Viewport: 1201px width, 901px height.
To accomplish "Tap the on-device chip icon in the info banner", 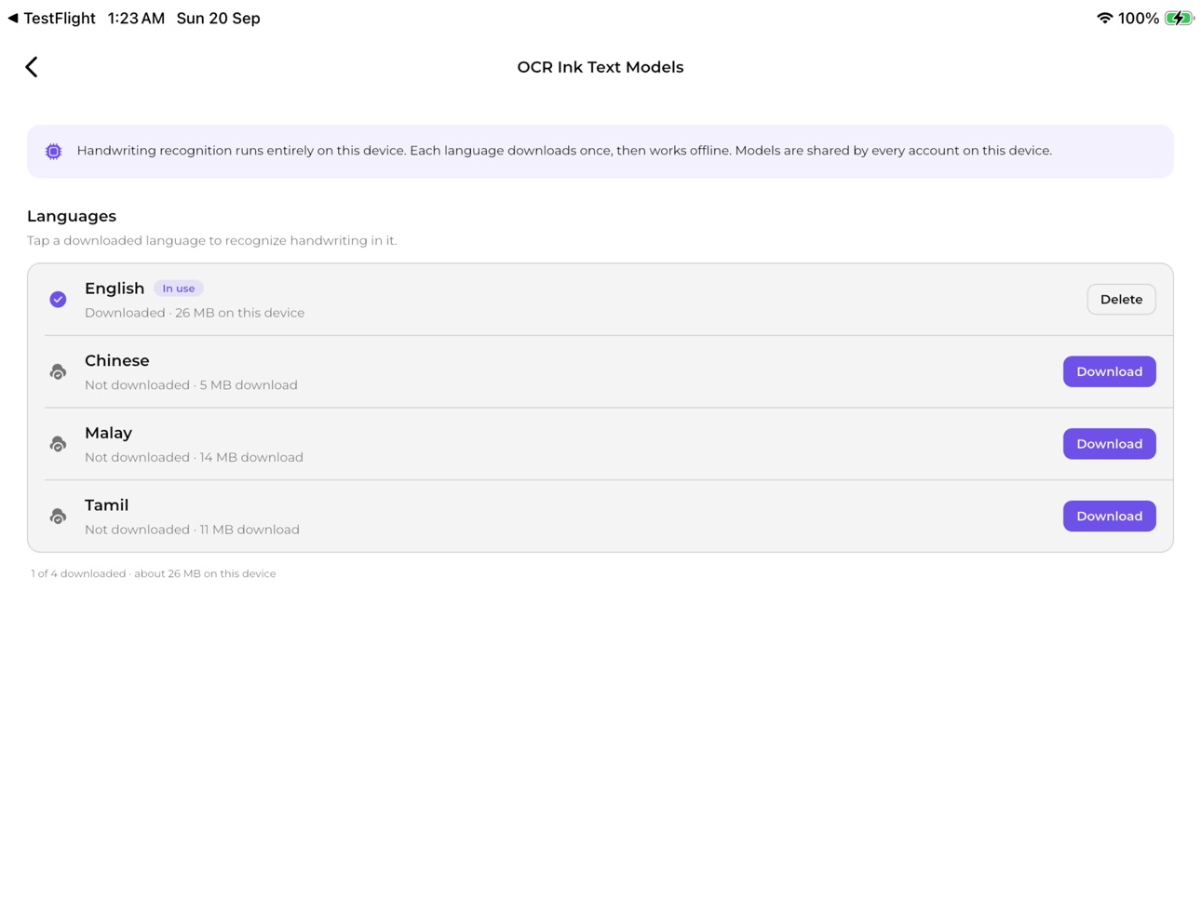I will [x=54, y=152].
